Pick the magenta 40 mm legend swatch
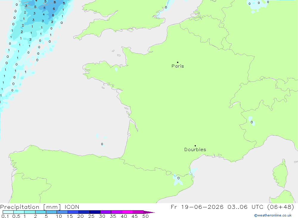The image size is (298, 218). (x=127, y=212)
